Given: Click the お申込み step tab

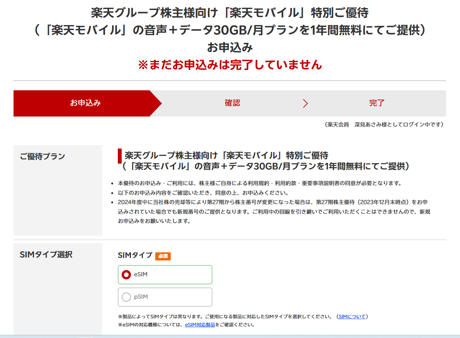Looking at the screenshot, I should tap(85, 103).
